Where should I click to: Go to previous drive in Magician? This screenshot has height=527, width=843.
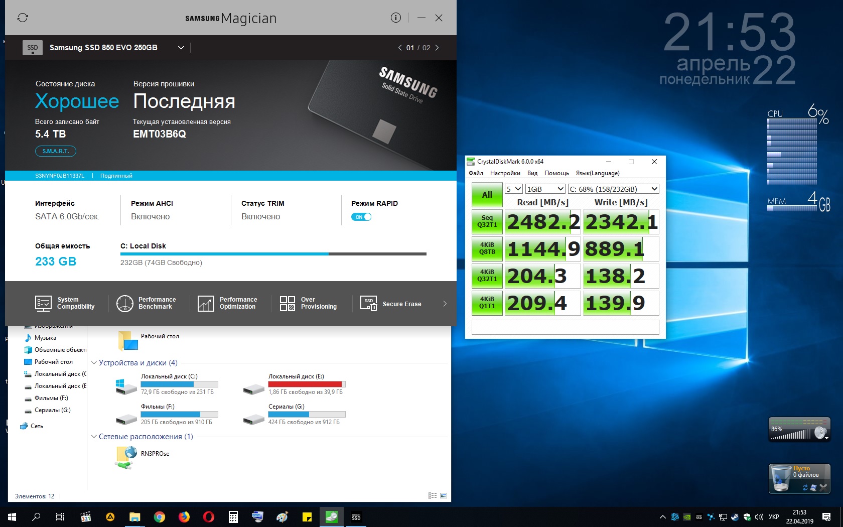pyautogui.click(x=400, y=48)
